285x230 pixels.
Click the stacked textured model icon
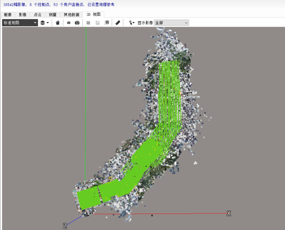(106, 23)
